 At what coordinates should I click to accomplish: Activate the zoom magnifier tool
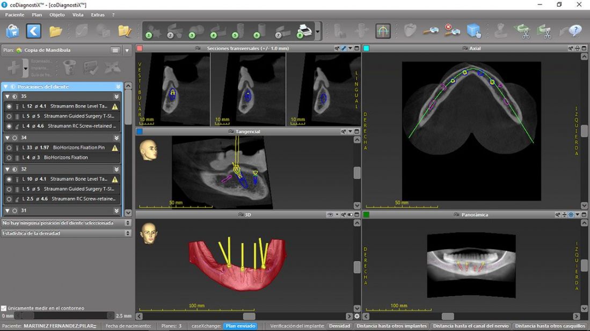[432, 31]
